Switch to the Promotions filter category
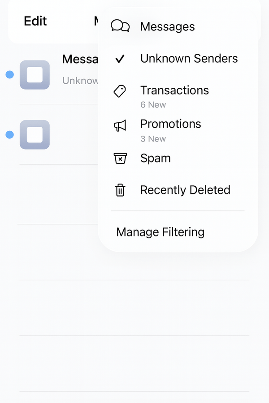The width and height of the screenshot is (269, 403). [170, 124]
